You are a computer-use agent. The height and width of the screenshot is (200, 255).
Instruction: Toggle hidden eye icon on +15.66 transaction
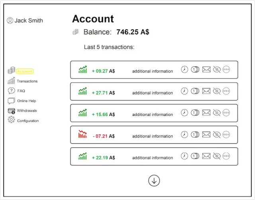[x=217, y=113]
